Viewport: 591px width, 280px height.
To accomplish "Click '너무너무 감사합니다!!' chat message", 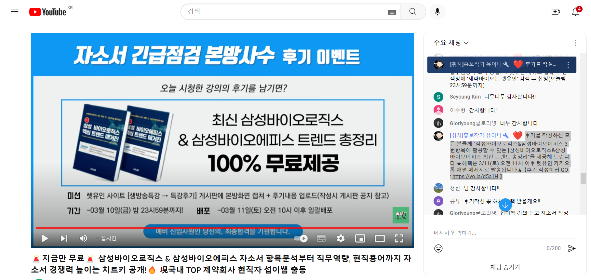I will click(510, 97).
